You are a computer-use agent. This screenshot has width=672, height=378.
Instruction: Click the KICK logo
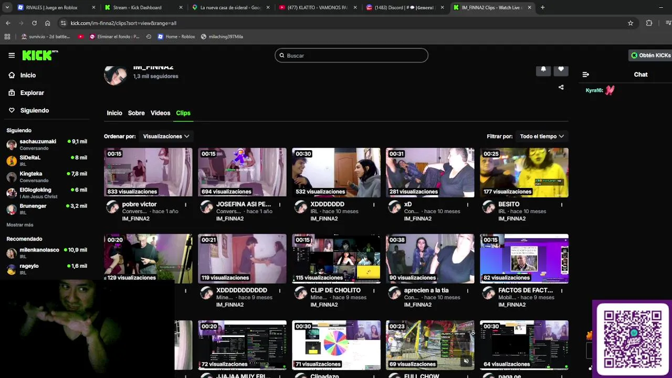pos(40,55)
